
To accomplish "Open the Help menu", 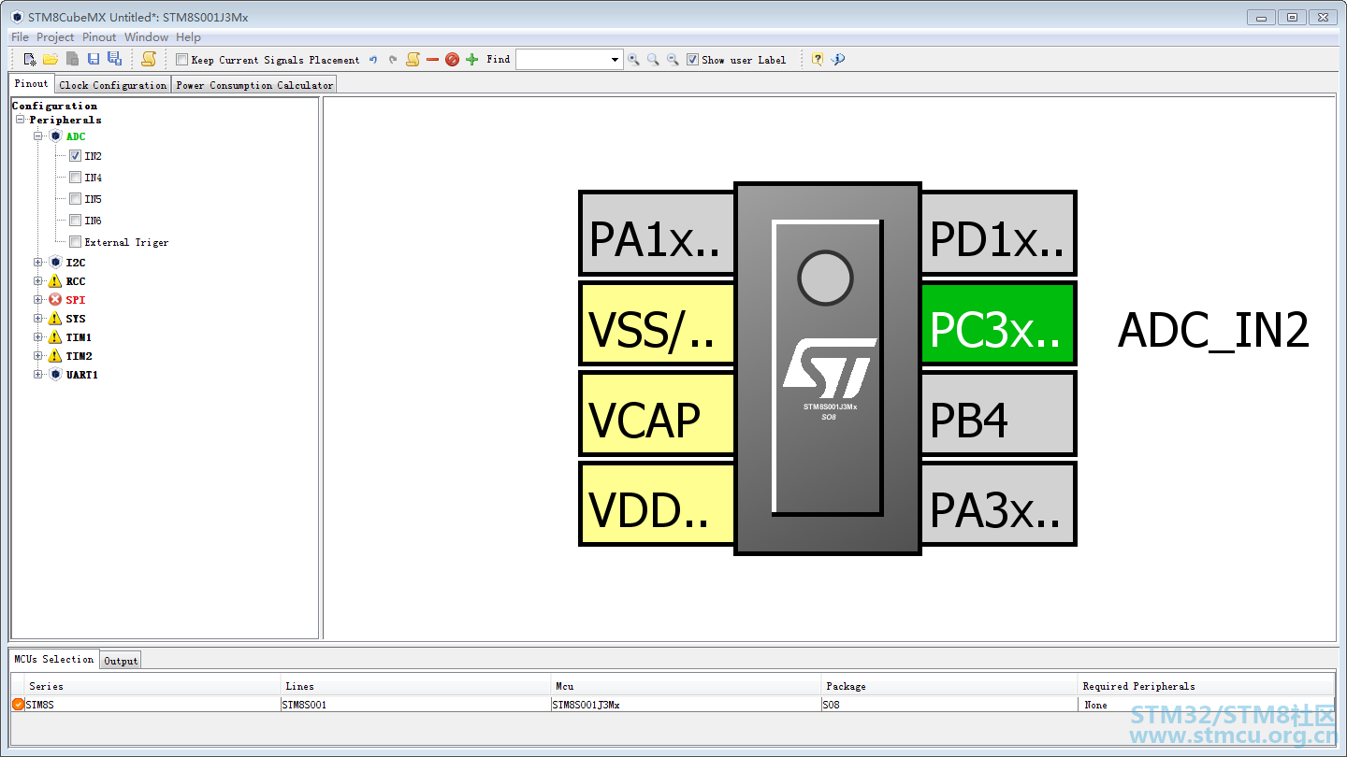I will (188, 37).
